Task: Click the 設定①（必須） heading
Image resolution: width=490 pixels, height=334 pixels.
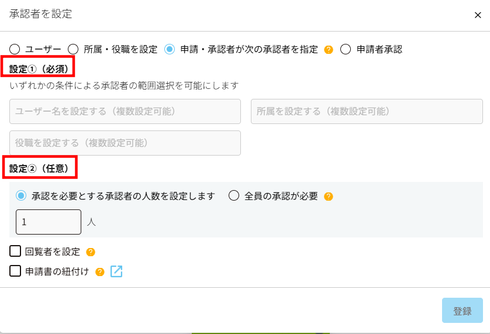Action: (x=40, y=69)
